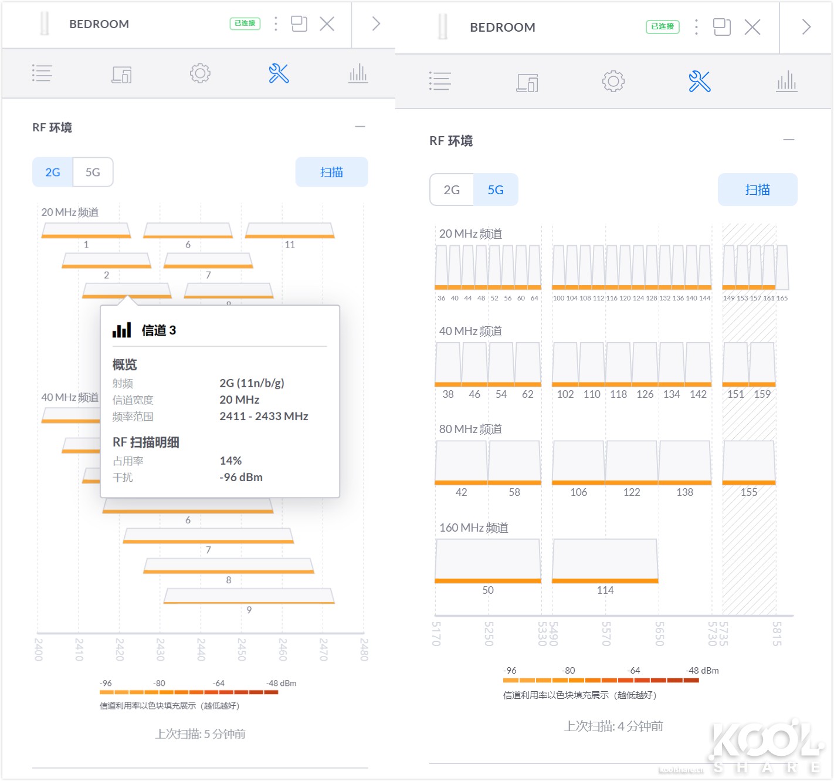Image resolution: width=834 pixels, height=781 pixels.
Task: Open the statistics chart icon
Action: click(x=358, y=73)
